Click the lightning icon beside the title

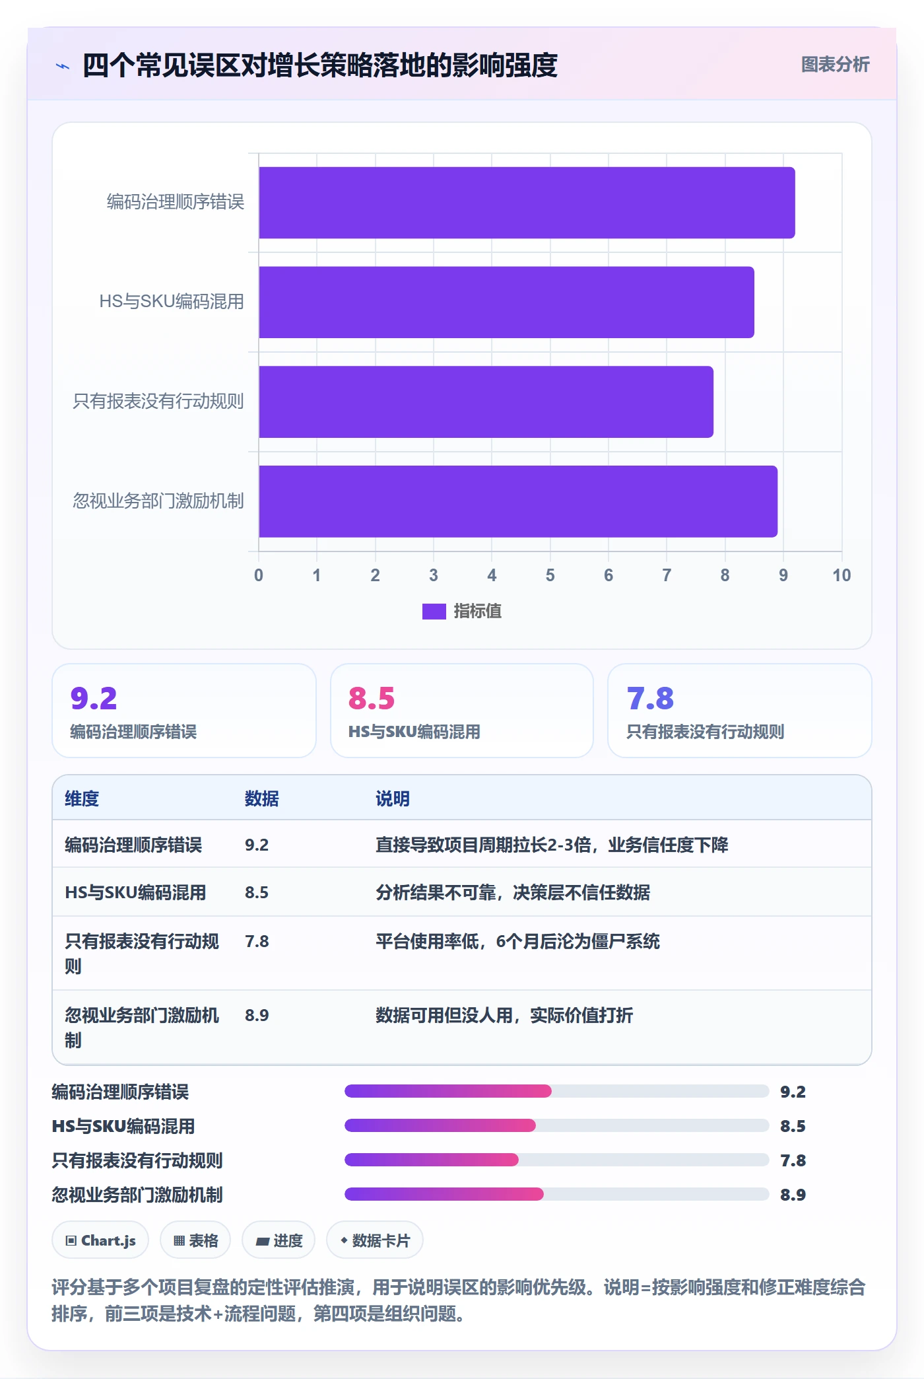[x=63, y=66]
